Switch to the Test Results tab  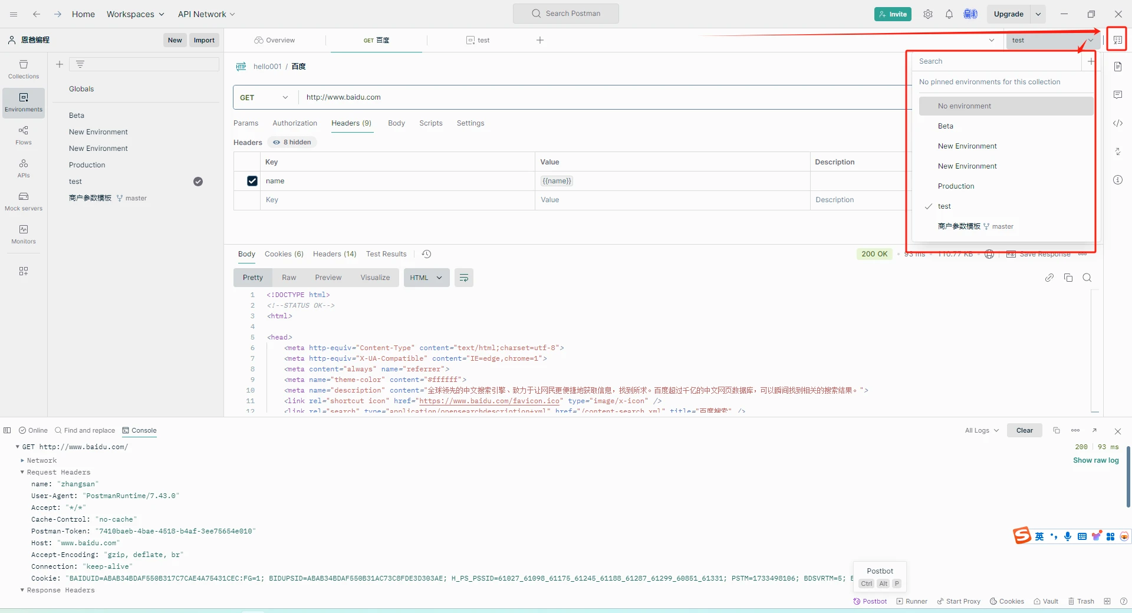[386, 254]
